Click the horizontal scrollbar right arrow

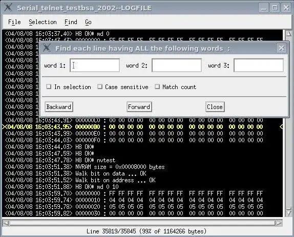(x=279, y=223)
